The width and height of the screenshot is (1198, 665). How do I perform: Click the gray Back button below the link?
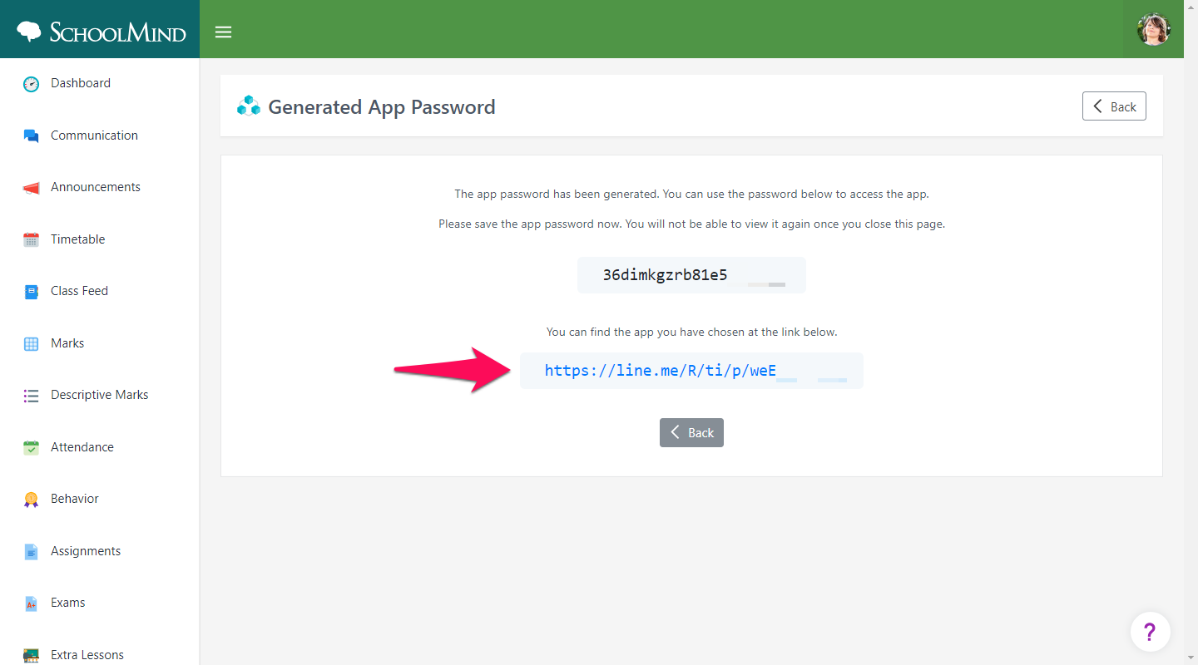pyautogui.click(x=691, y=432)
